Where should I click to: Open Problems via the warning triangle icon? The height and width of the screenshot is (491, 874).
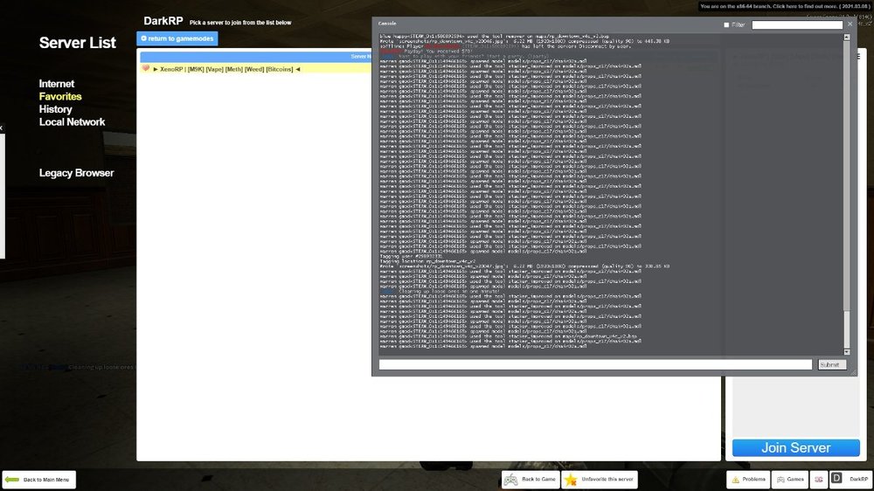(736, 480)
